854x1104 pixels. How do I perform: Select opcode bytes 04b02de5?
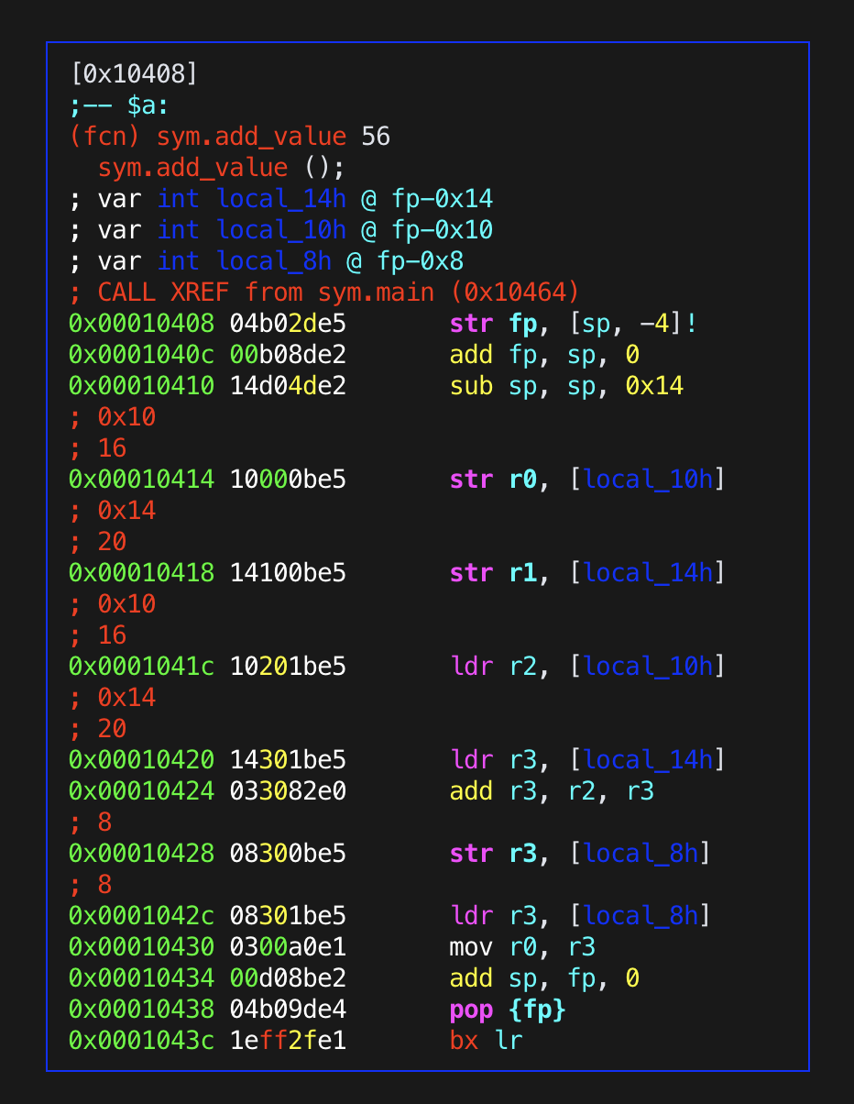pyautogui.click(x=289, y=324)
